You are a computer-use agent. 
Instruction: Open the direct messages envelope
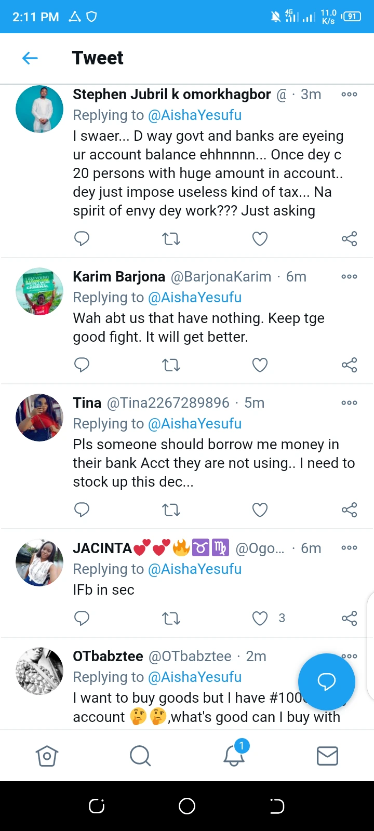[x=327, y=756]
